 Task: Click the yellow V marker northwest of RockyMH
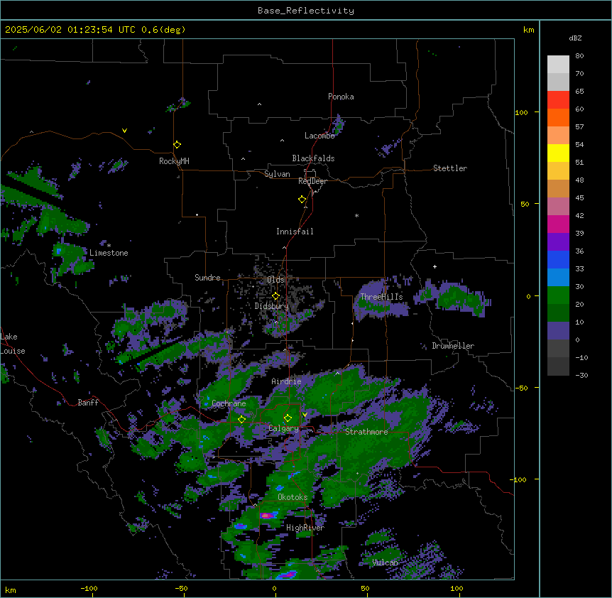point(124,131)
